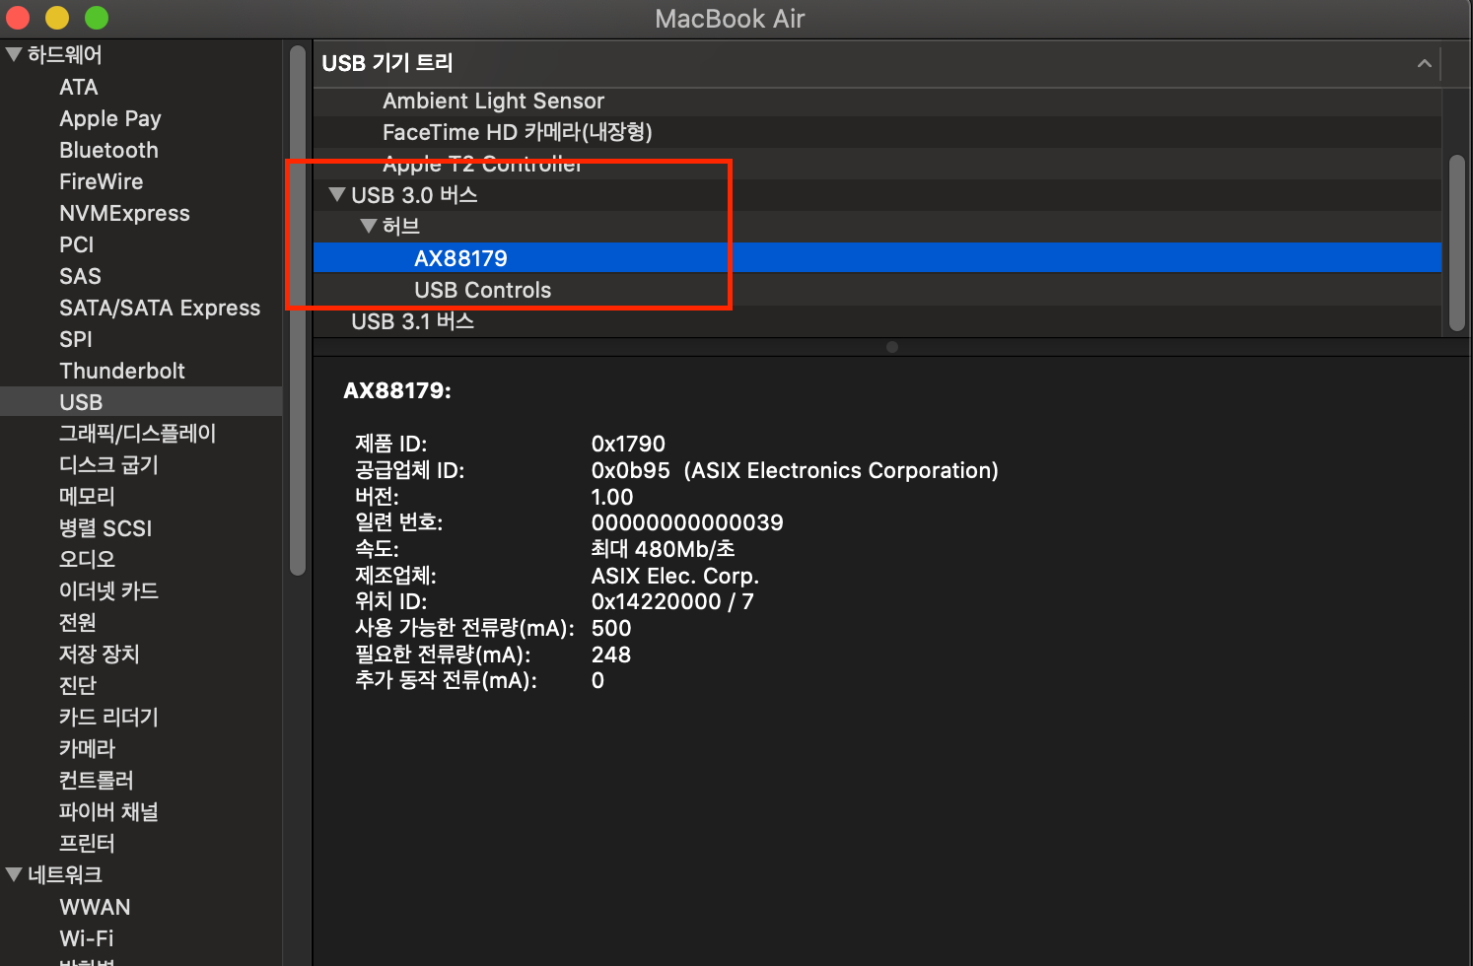Viewport: 1473px width, 966px height.
Task: Collapse the 하드웨어 section
Action: click(x=14, y=55)
